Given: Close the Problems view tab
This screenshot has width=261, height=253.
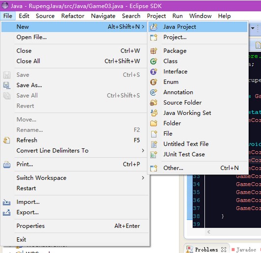Looking at the screenshot, I should [224, 250].
